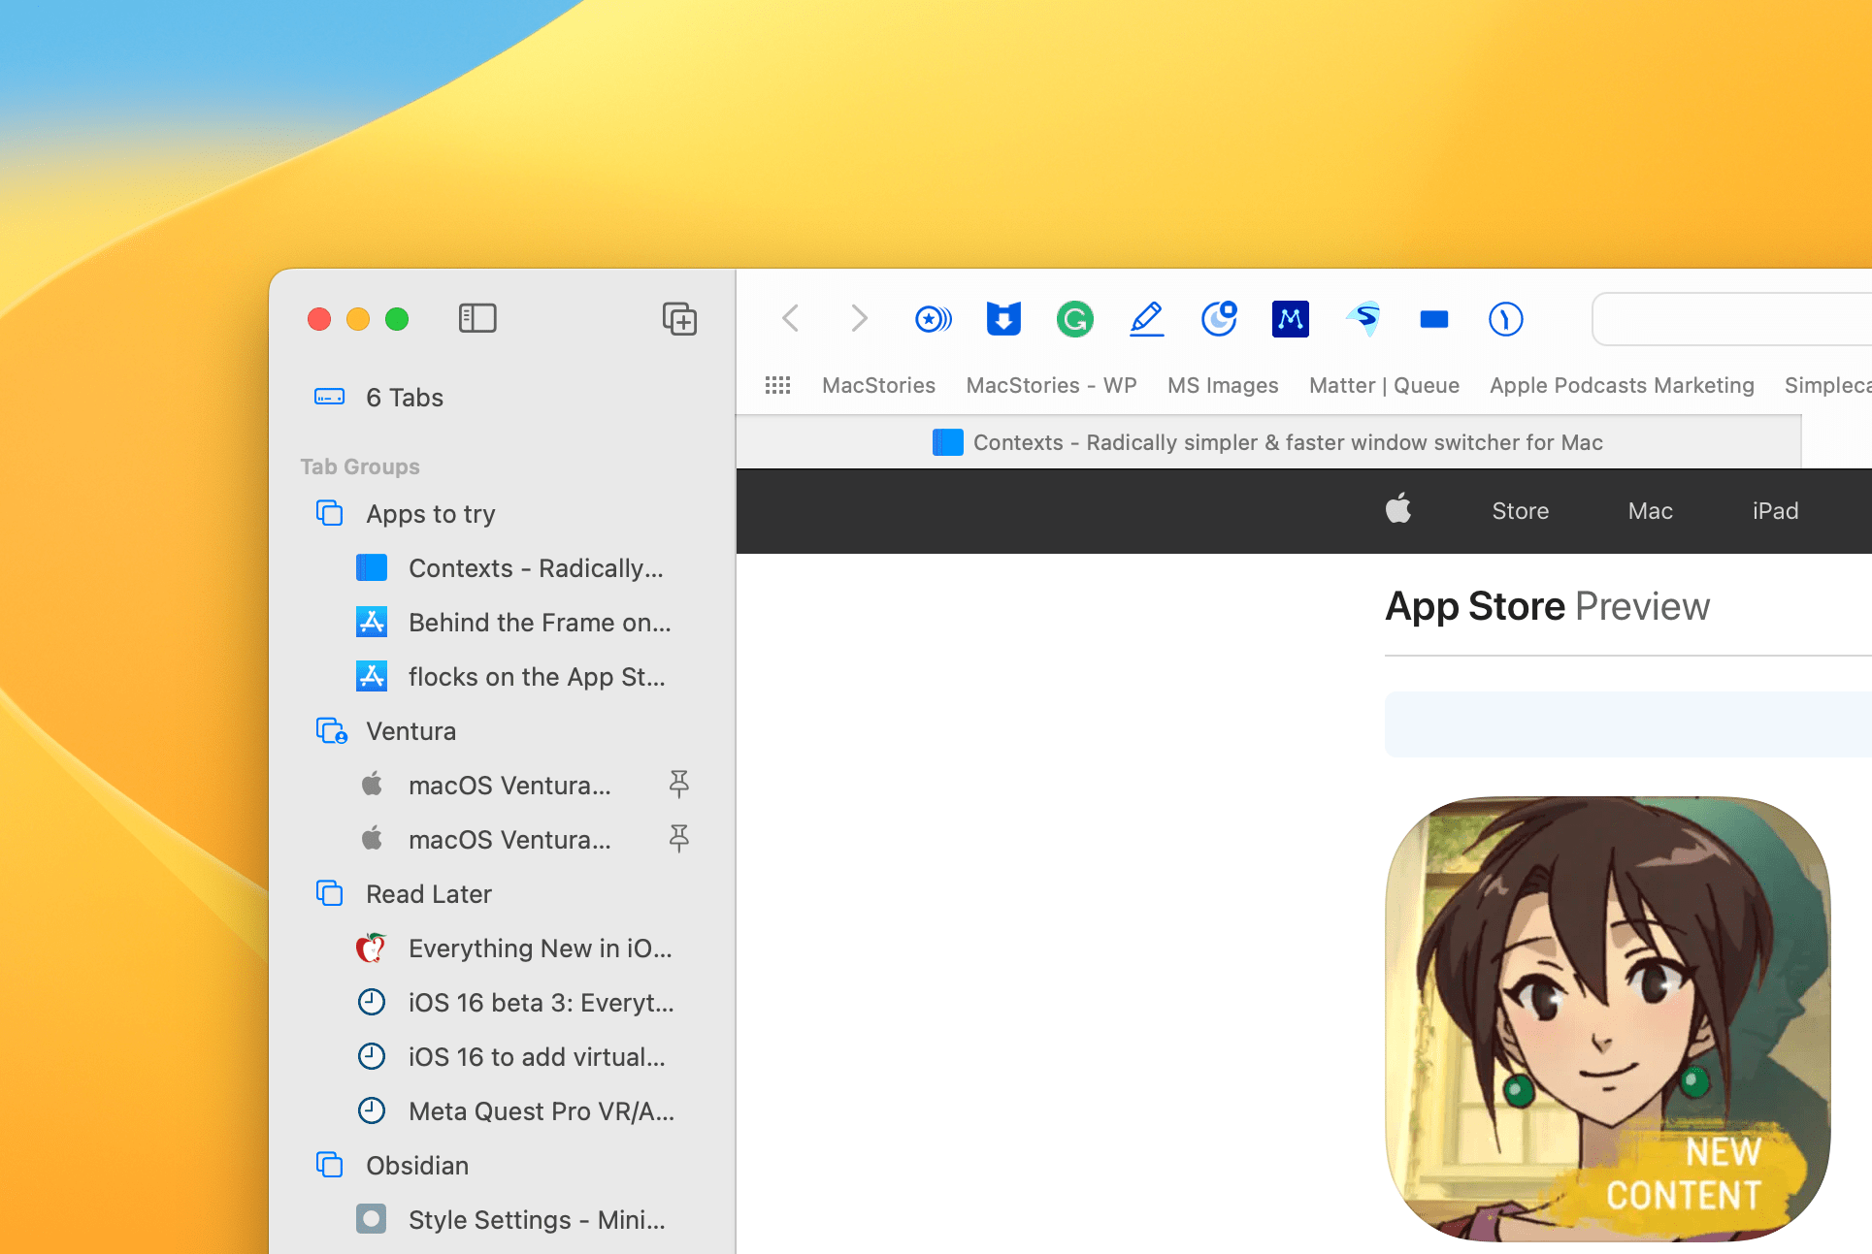Open the 6 Tabs entry

(x=502, y=398)
